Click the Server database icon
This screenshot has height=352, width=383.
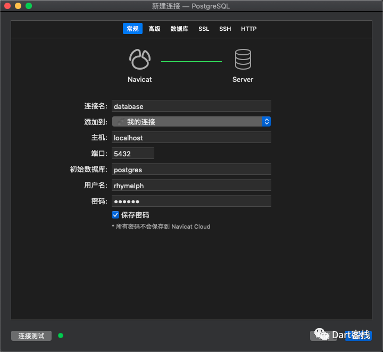click(x=243, y=60)
